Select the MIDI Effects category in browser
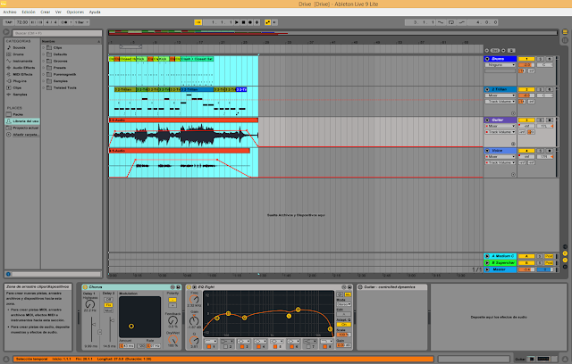The image size is (572, 364). click(x=22, y=74)
